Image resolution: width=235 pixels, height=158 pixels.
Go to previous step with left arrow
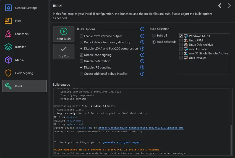point(220,6)
